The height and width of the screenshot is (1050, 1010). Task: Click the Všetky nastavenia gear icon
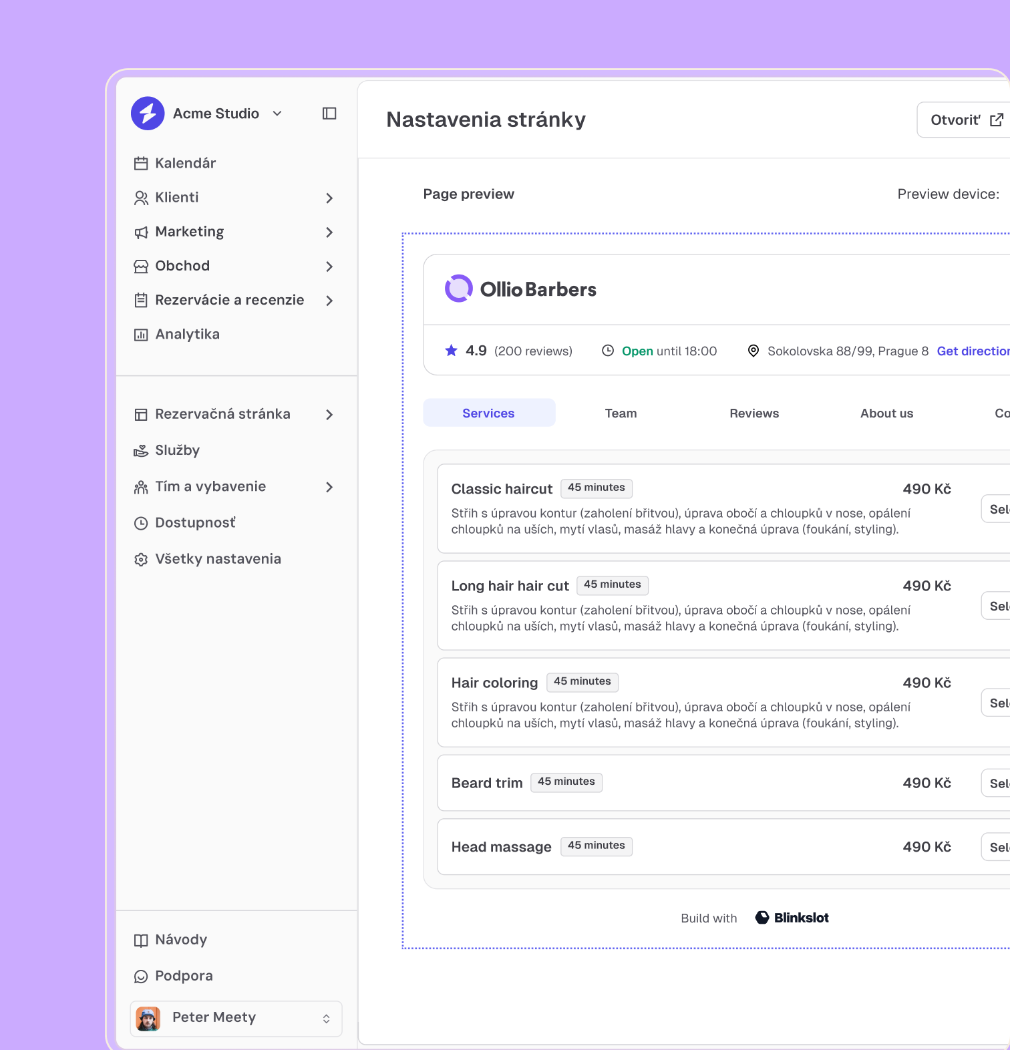(141, 560)
